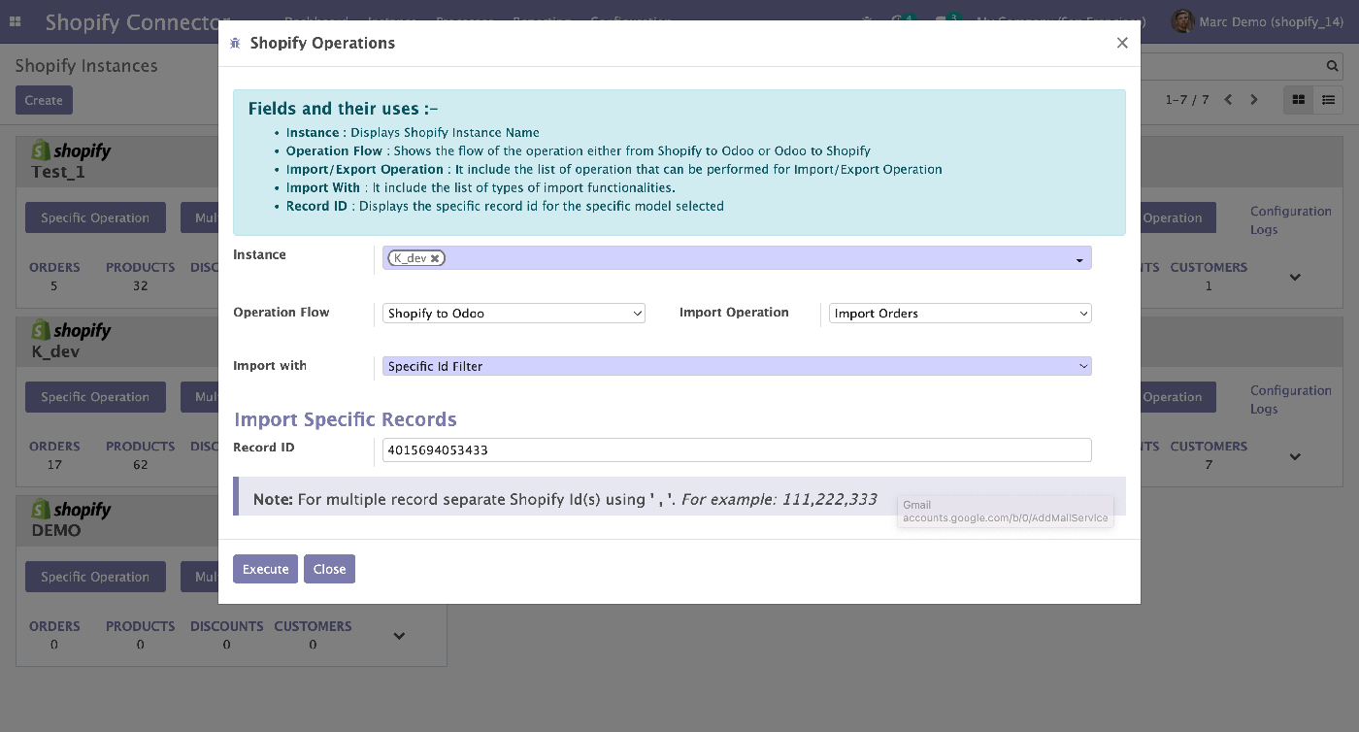This screenshot has height=732, width=1359.
Task: Click Specific Operation on K_dev card
Action: click(x=95, y=396)
